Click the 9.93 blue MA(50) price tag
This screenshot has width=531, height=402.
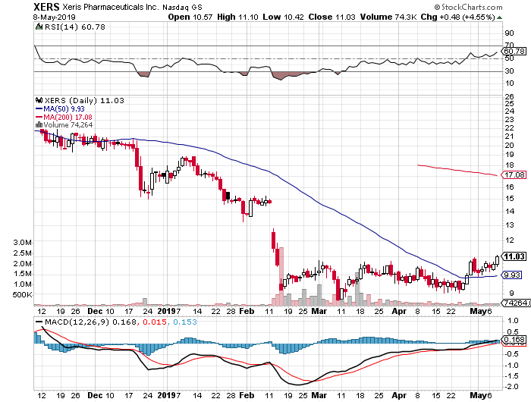(x=512, y=275)
